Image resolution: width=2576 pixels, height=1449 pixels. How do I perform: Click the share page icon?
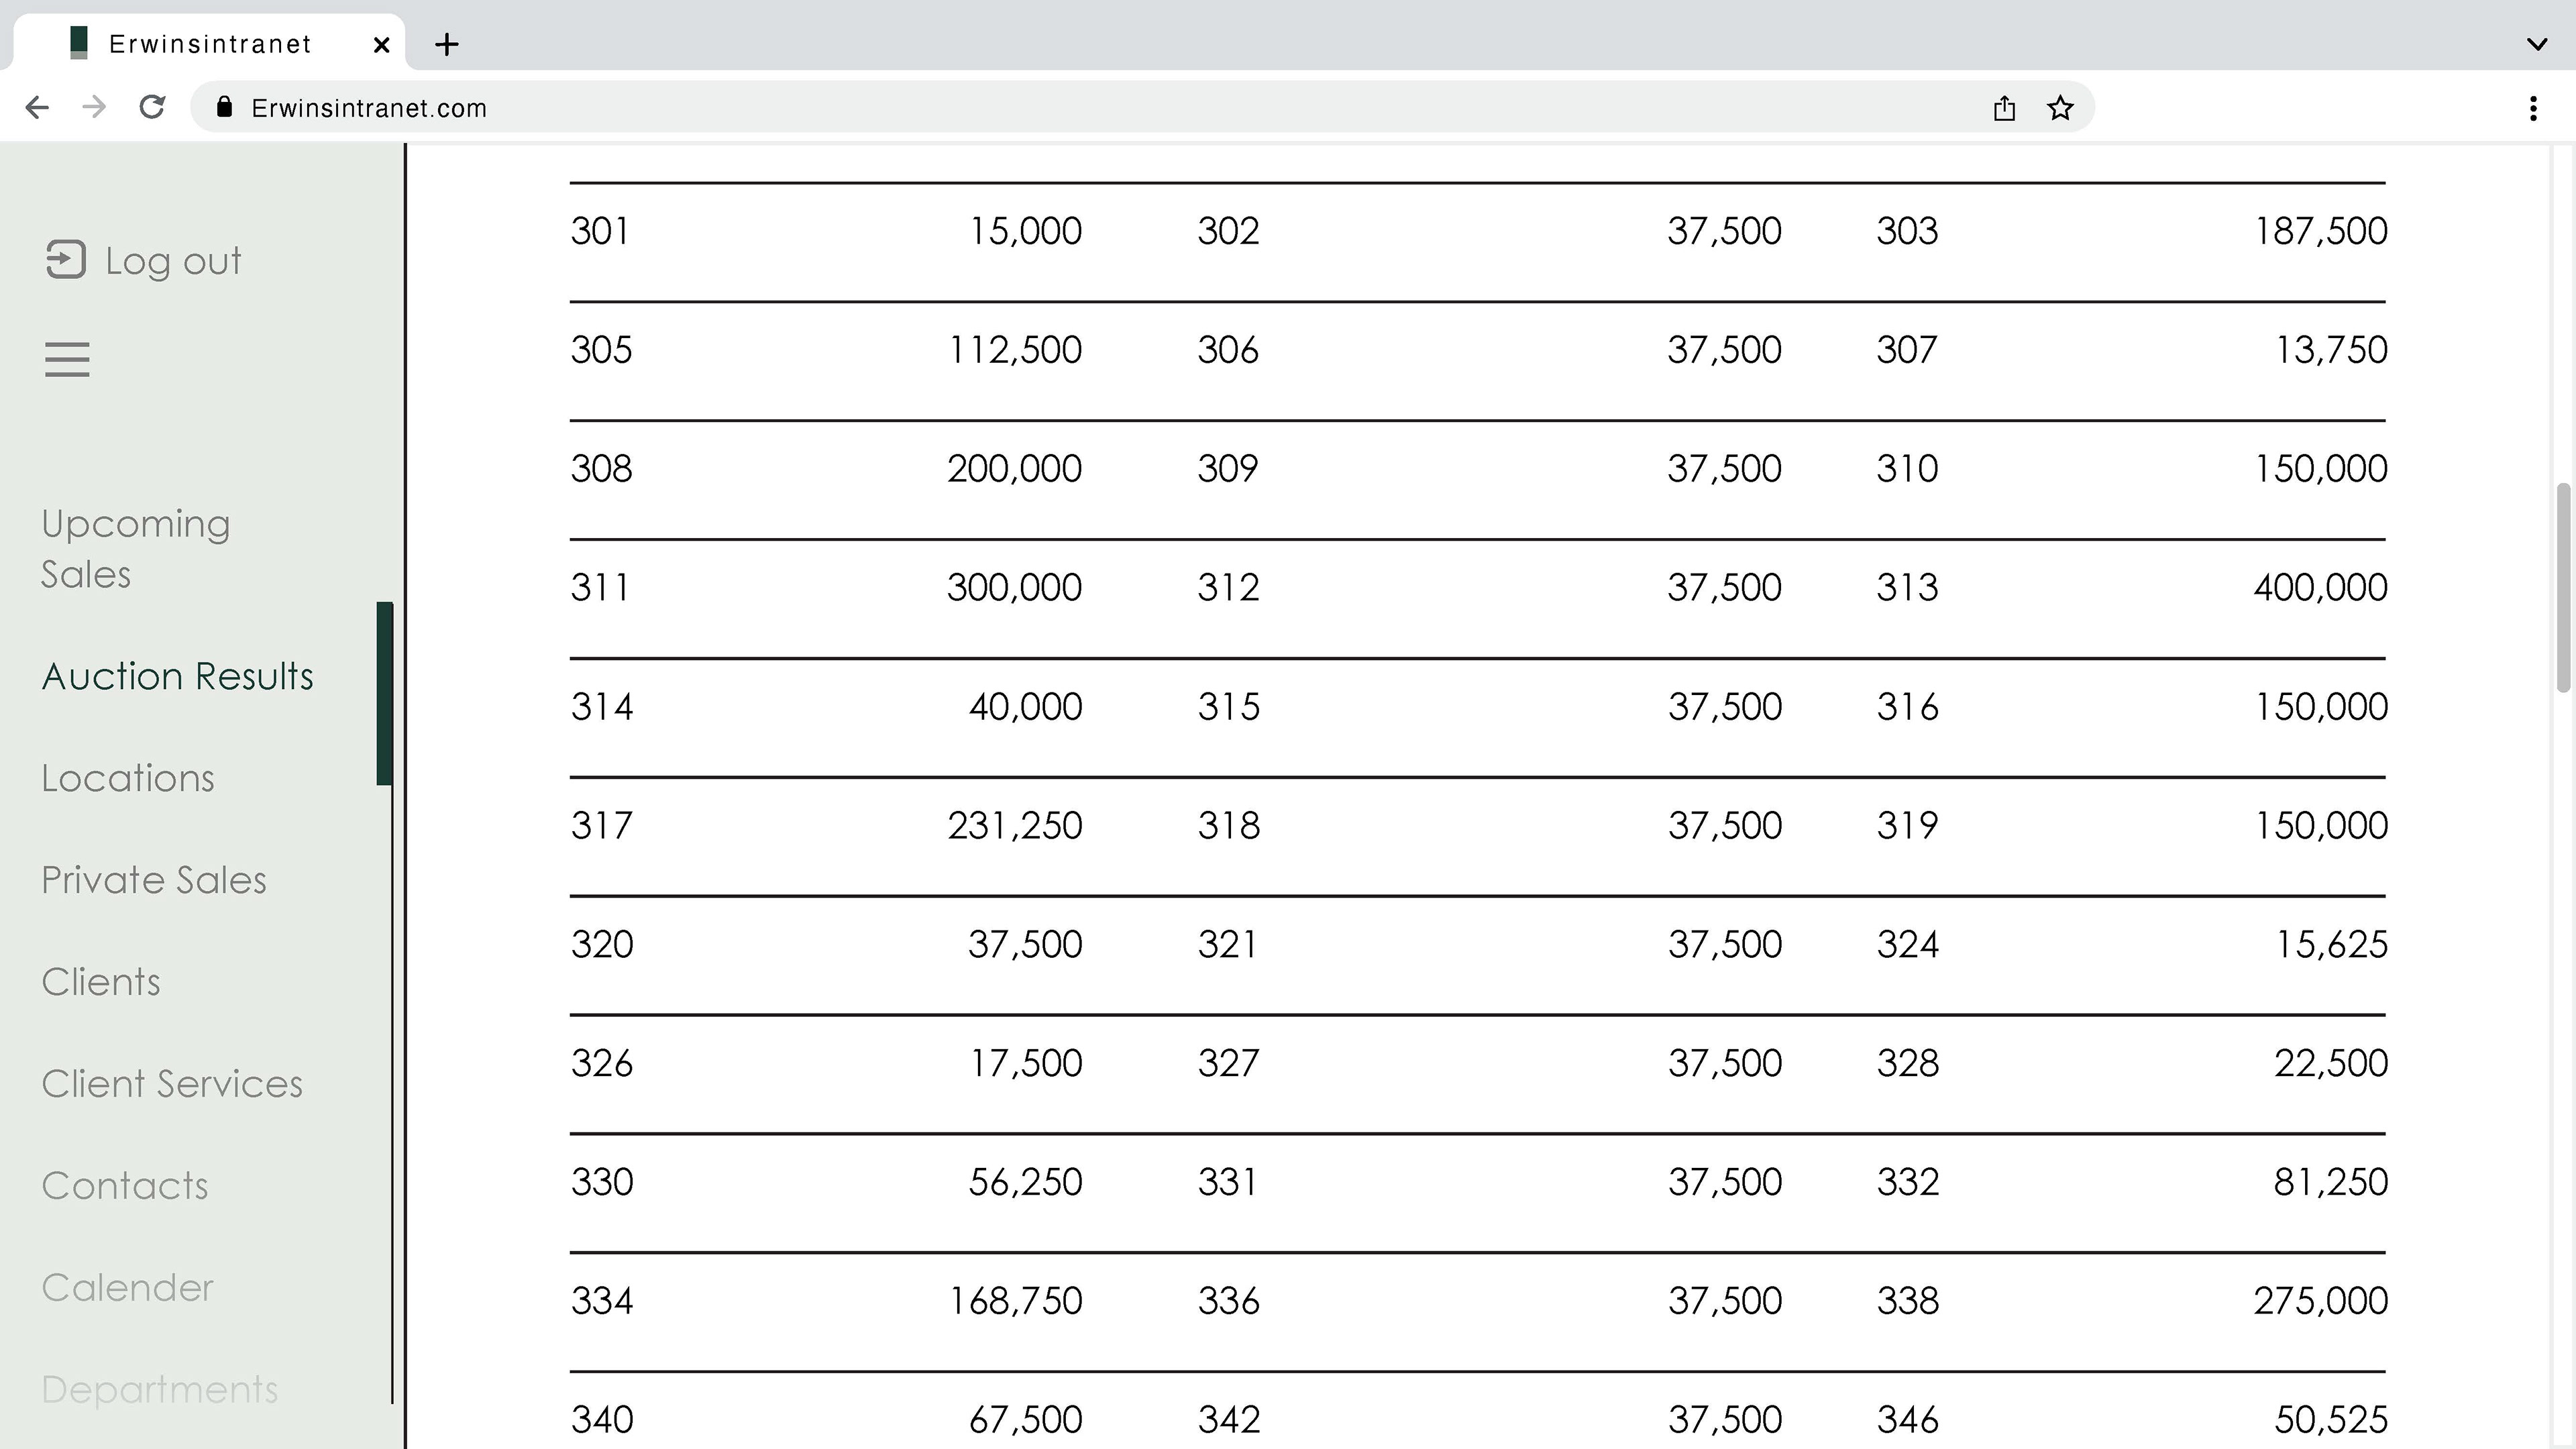tap(2003, 108)
